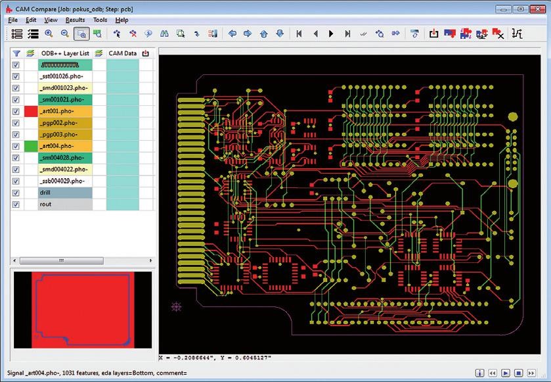Expand the ODB++ Layer List column header
551x382 pixels.
click(66, 53)
